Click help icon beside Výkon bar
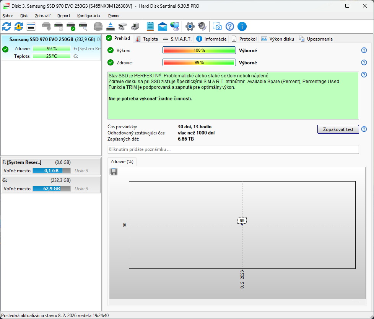The width and height of the screenshot is (374, 319). pyautogui.click(x=364, y=50)
